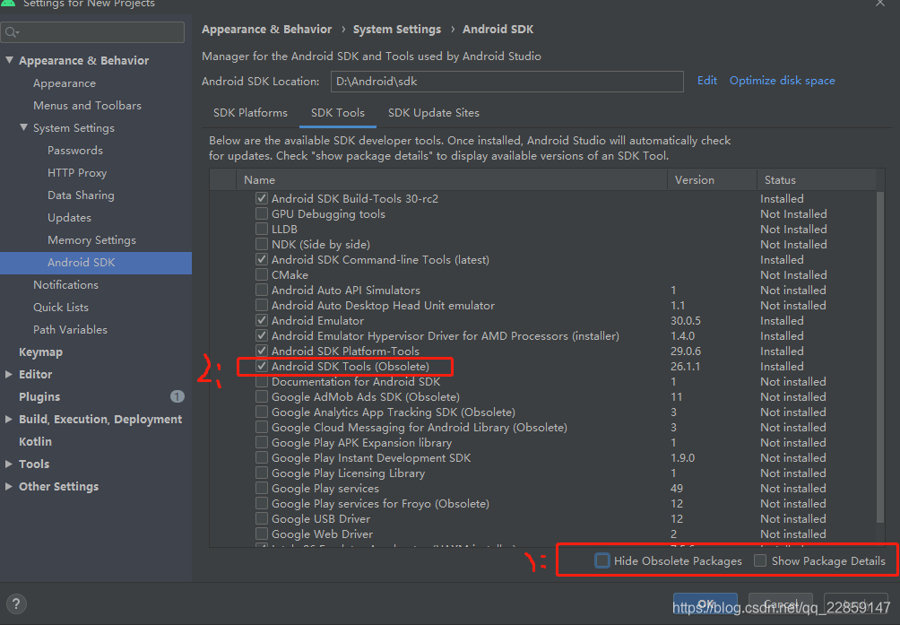900x625 pixels.
Task: Enable Show Package Details checkbox
Action: click(760, 560)
